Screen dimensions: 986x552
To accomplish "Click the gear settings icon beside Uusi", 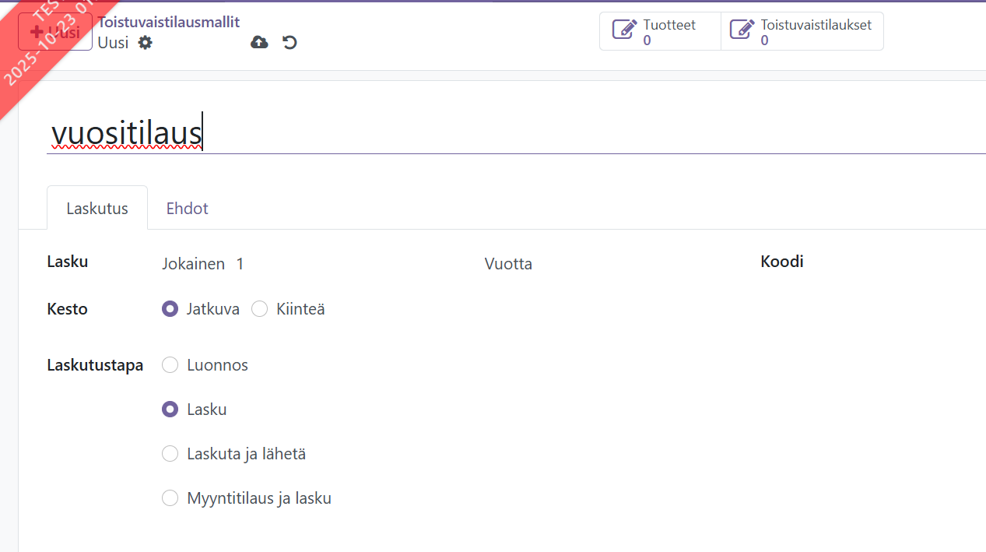I will pos(145,43).
